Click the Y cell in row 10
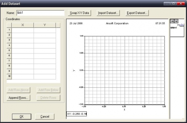The image size is (187, 123). (x=45, y=77)
